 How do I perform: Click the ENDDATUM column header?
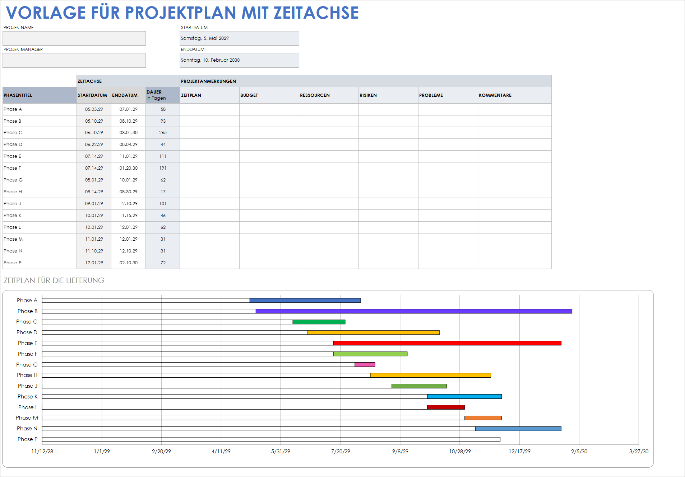(128, 95)
